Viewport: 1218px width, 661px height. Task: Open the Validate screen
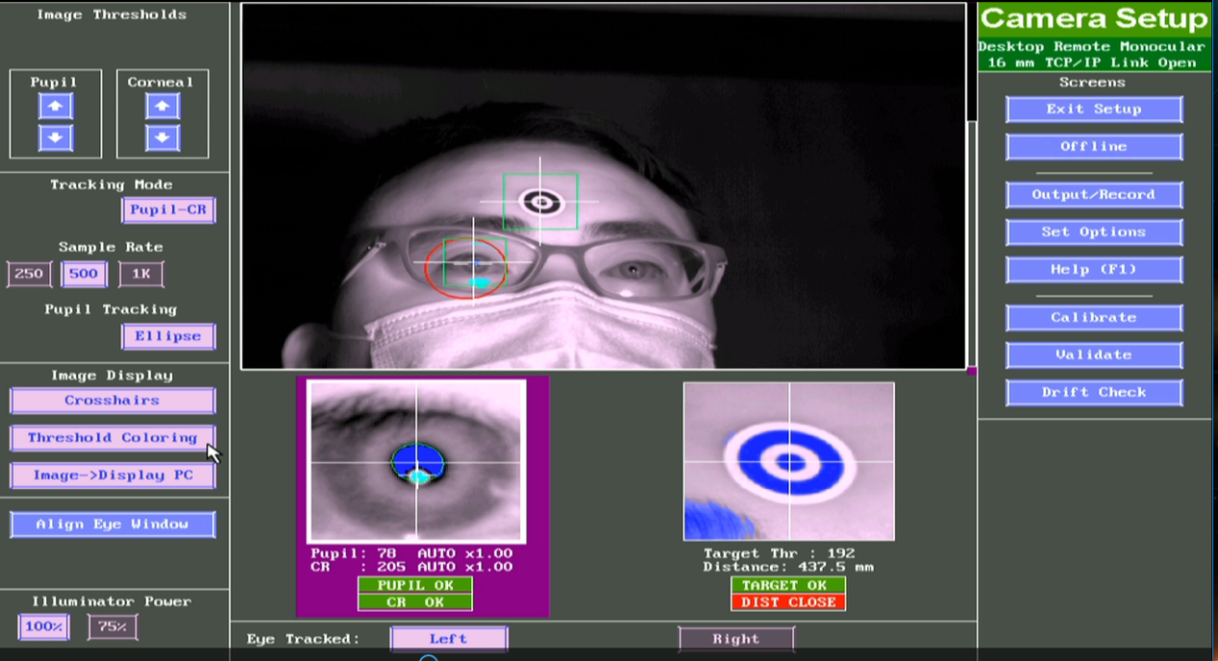(x=1094, y=355)
